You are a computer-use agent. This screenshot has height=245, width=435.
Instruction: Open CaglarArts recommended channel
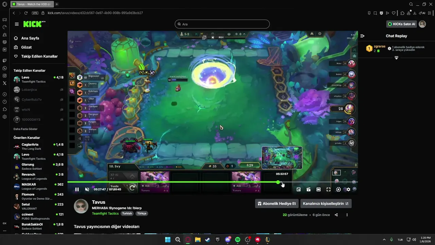pyautogui.click(x=38, y=147)
